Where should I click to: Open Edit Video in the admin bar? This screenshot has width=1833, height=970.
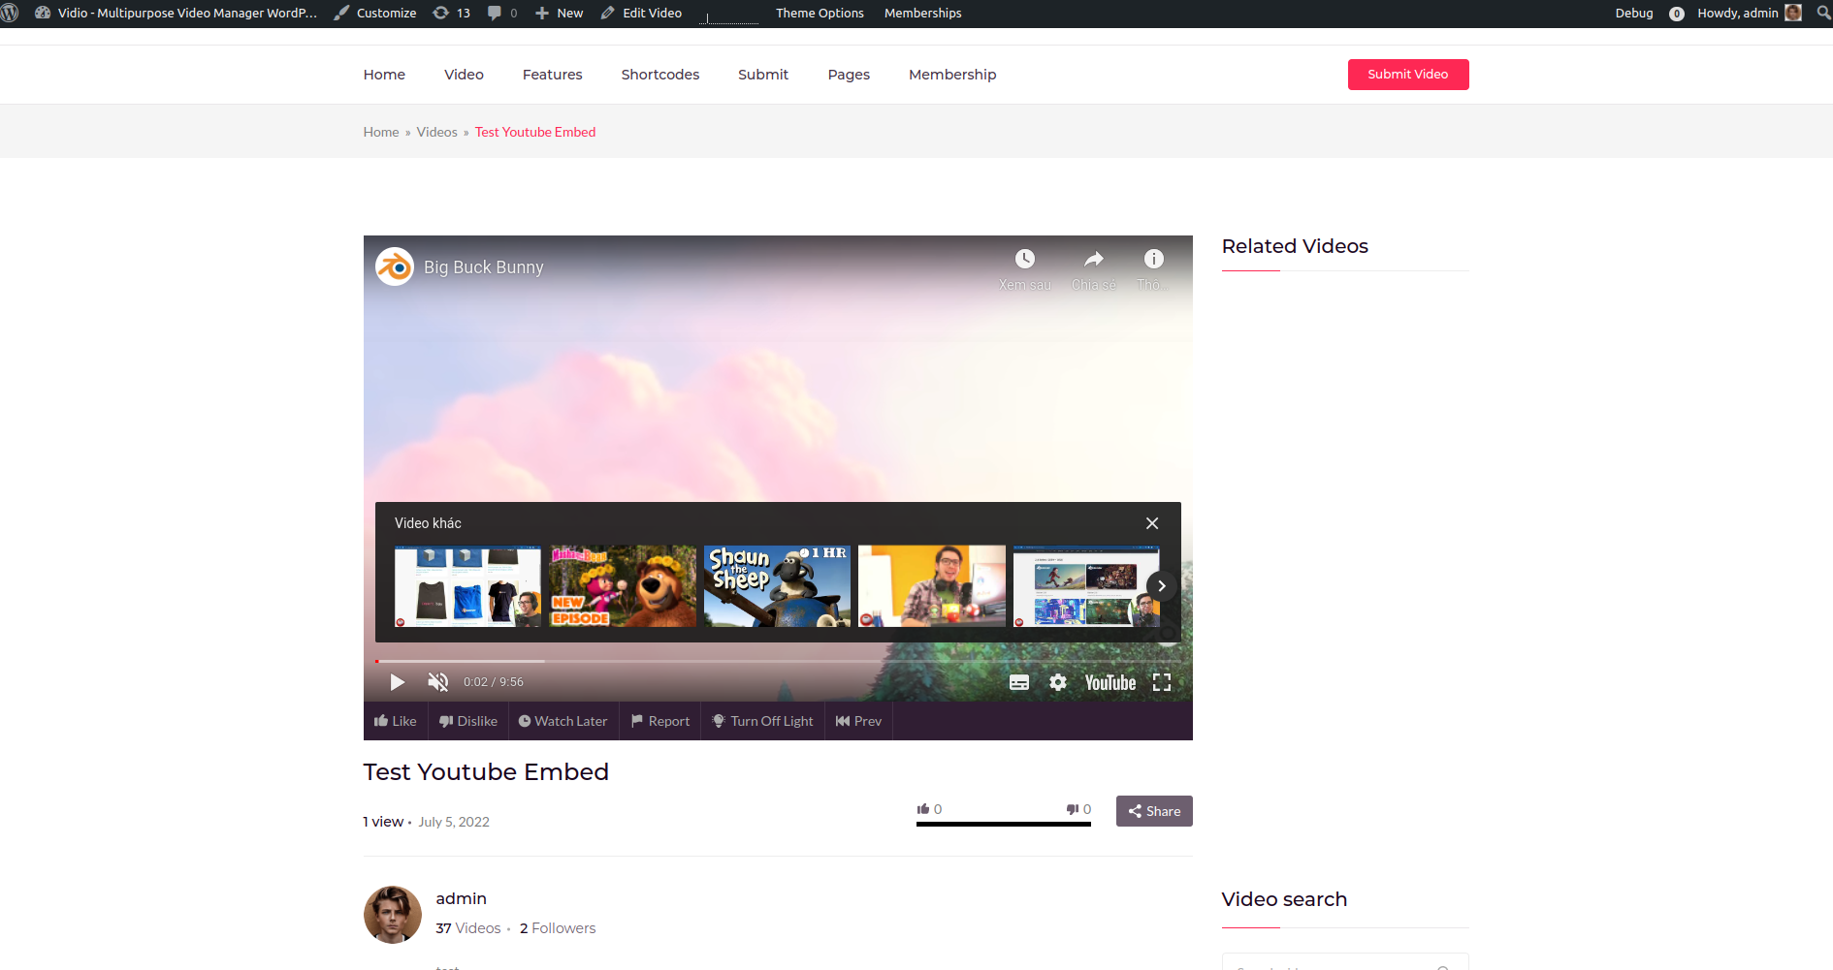tap(641, 13)
